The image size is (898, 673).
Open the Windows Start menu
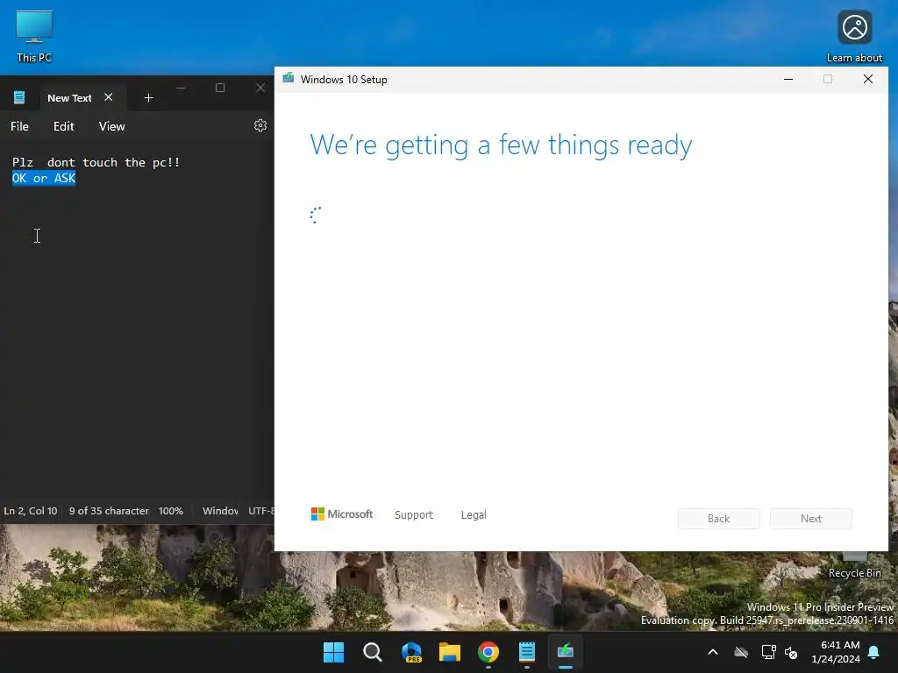(x=333, y=652)
